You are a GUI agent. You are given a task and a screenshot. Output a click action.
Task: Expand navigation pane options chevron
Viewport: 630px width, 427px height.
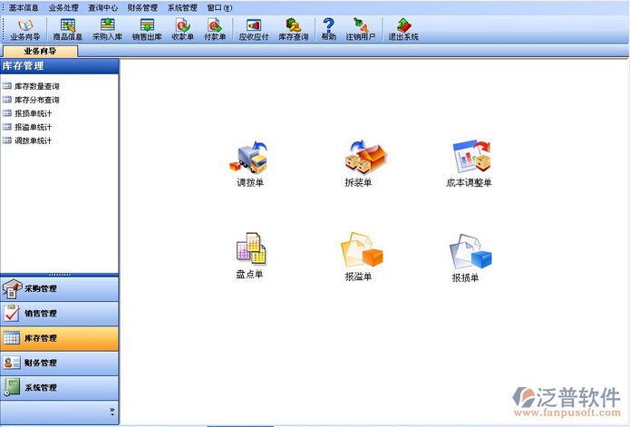(112, 412)
